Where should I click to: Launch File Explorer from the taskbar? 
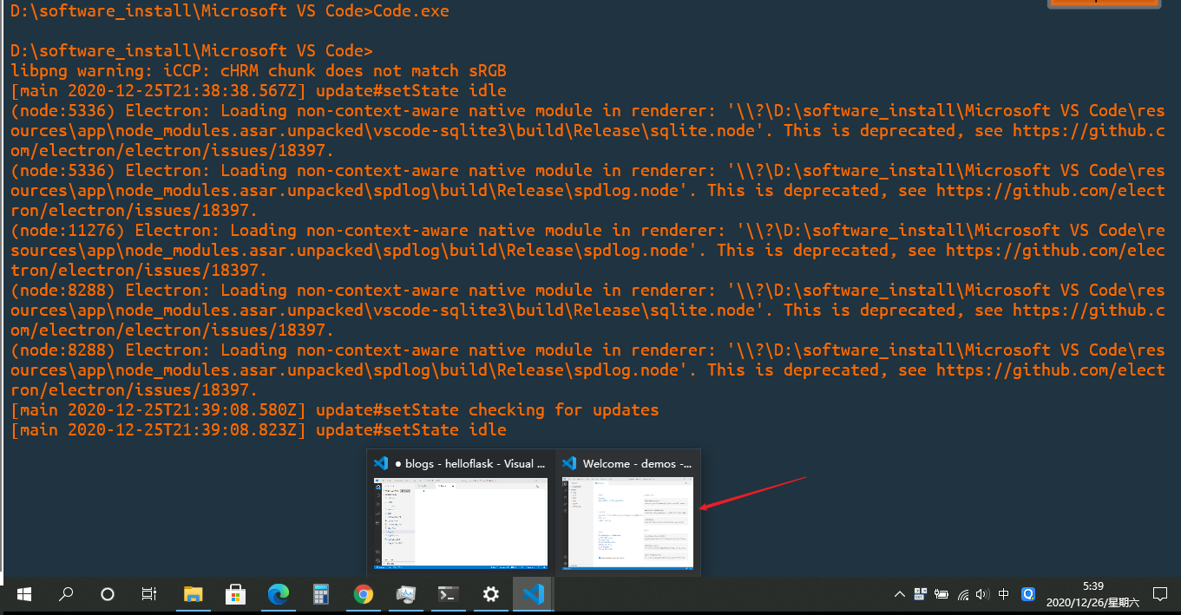[194, 594]
